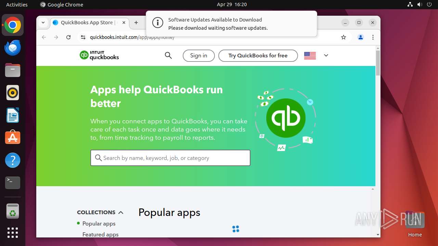Bookmark this page with the star
Screen dimensions: 438x246
344,37
